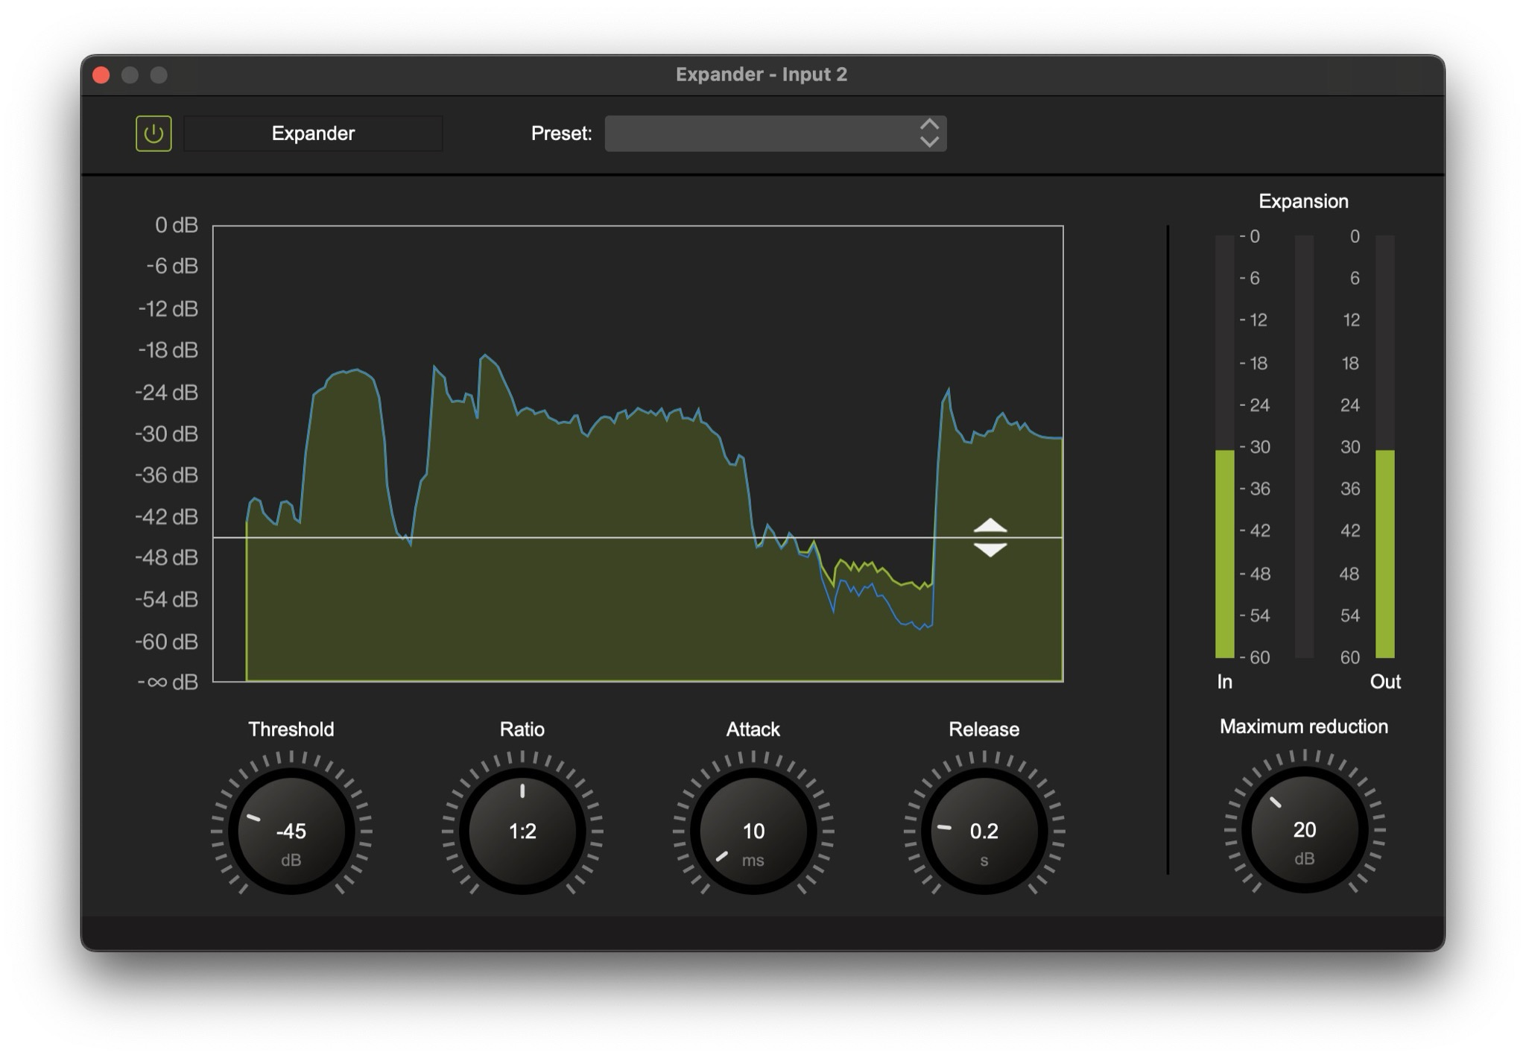Click the Attack label text
The width and height of the screenshot is (1526, 1058).
click(x=753, y=729)
